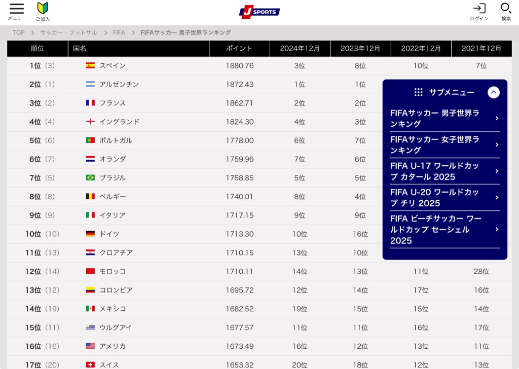Click the Switzerland flag icon
Screen dimensions: 519x369
(x=90, y=365)
